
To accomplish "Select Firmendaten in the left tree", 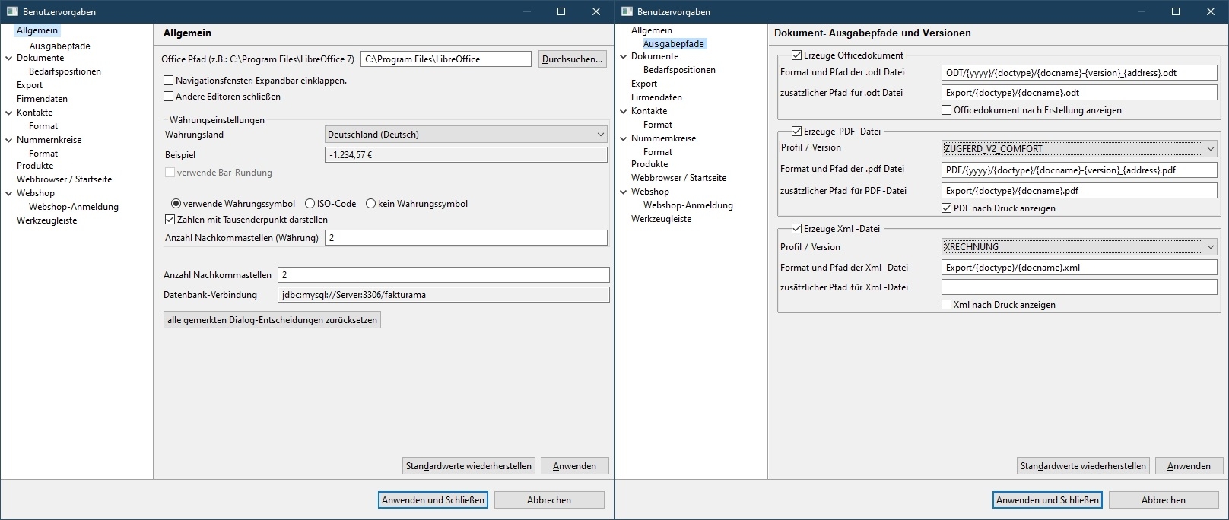I will [x=42, y=99].
